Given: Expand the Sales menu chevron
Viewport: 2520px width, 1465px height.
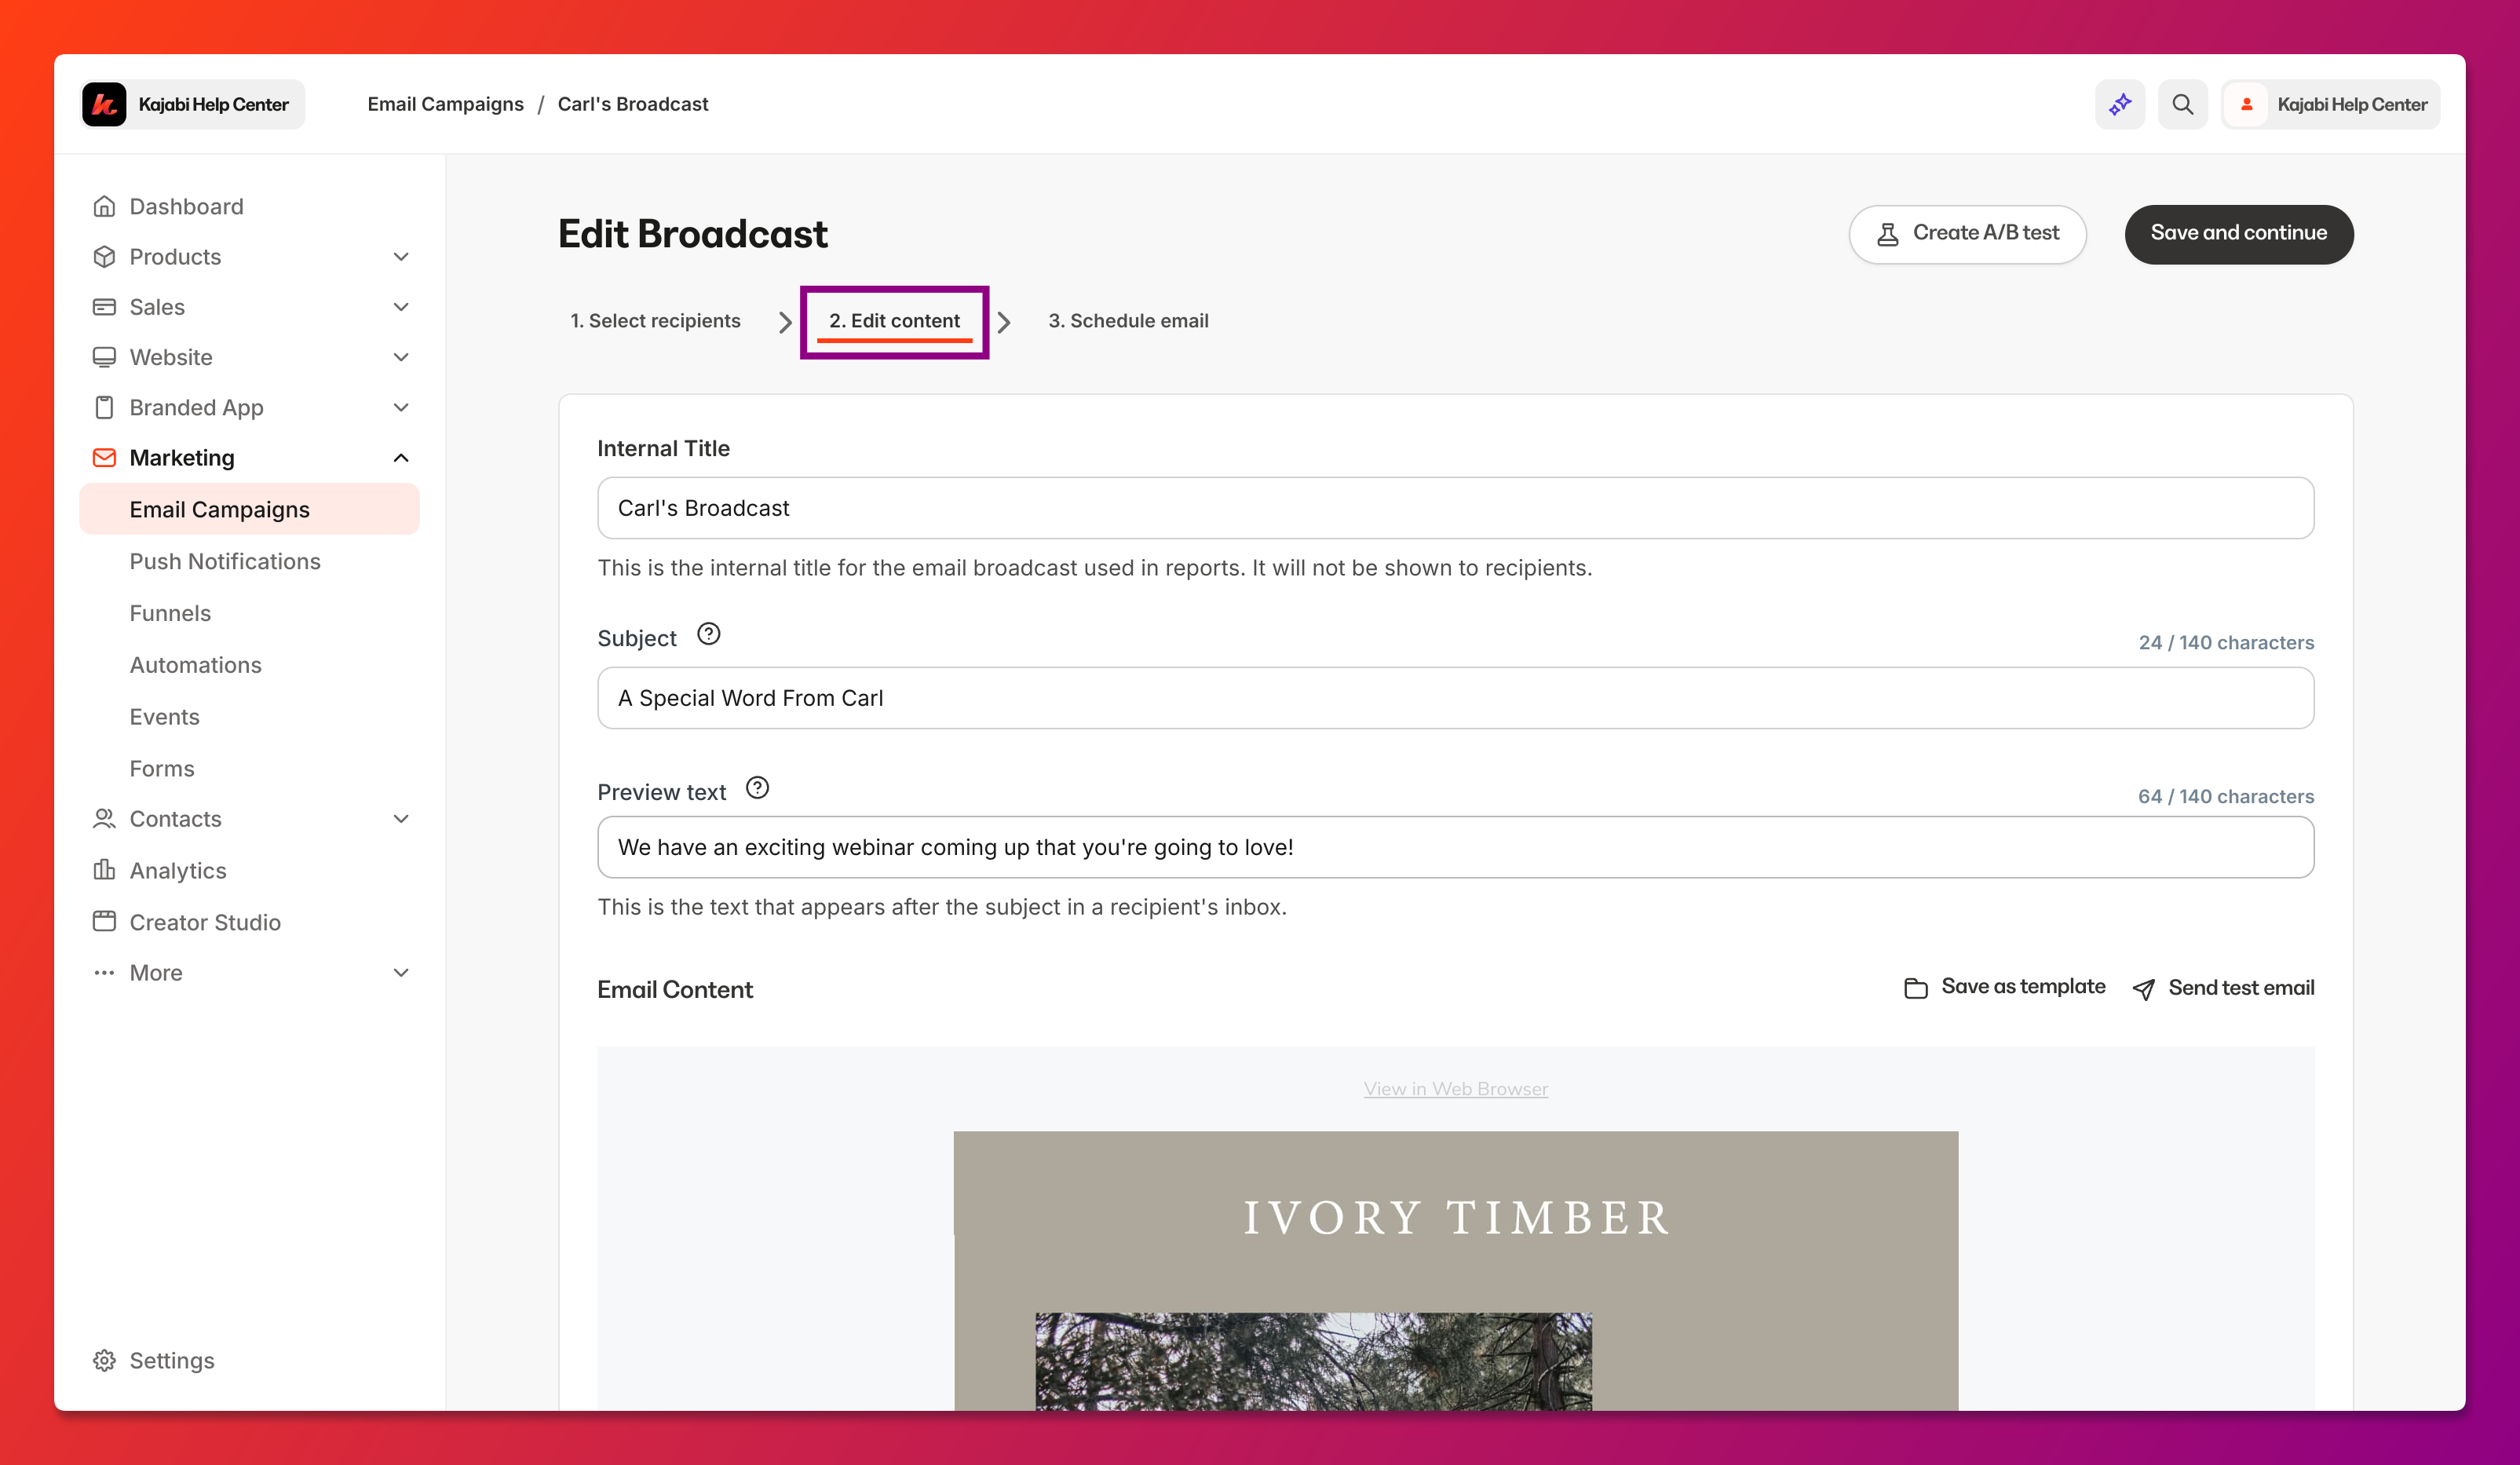Looking at the screenshot, I should click(x=401, y=307).
